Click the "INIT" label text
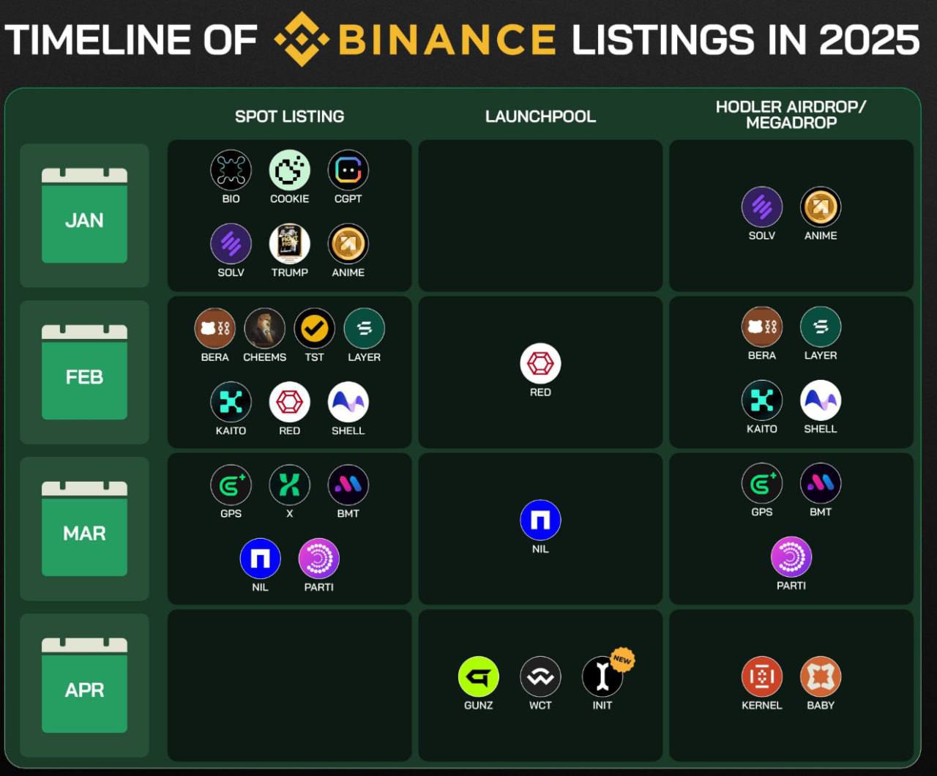Screen dimensions: 937x776 tap(602, 706)
